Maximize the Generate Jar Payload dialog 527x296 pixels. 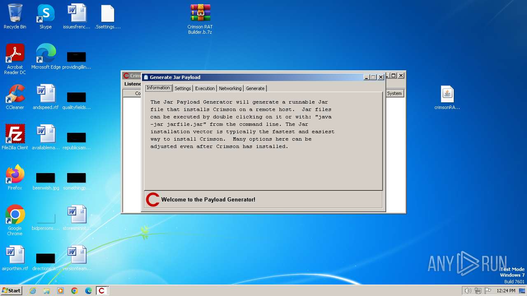click(373, 77)
